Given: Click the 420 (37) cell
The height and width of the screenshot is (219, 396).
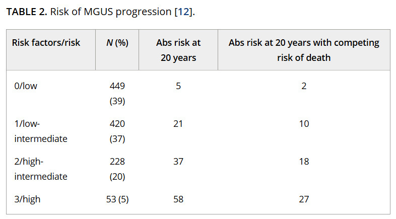Looking at the screenshot, I should pos(117,131).
